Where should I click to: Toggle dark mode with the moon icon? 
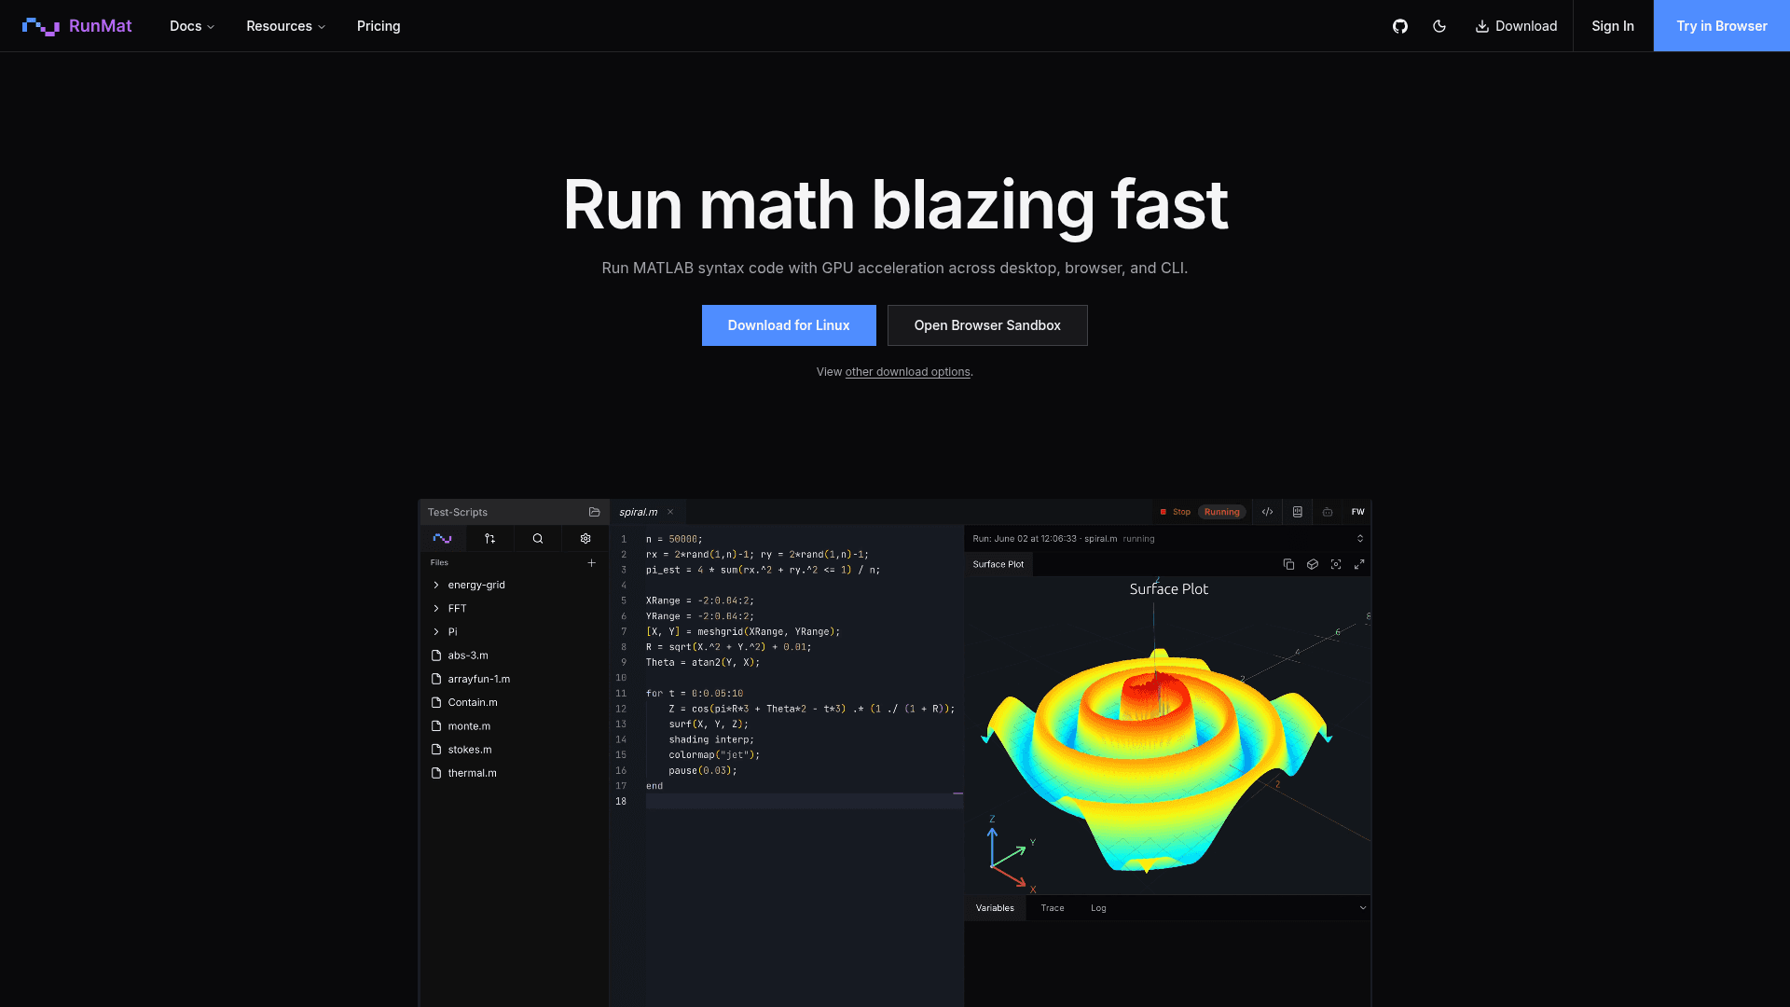pos(1439,26)
